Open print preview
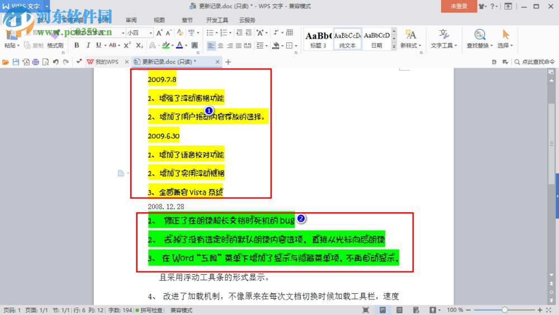559x315 pixels. pos(45,62)
